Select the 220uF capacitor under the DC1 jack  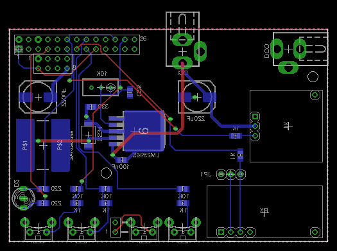tap(196, 97)
